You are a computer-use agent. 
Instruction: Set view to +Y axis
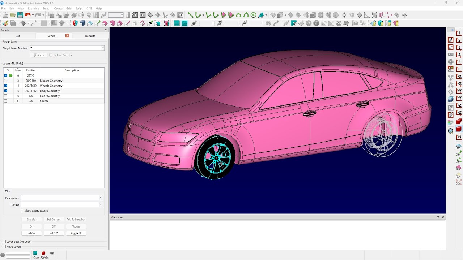click(459, 91)
